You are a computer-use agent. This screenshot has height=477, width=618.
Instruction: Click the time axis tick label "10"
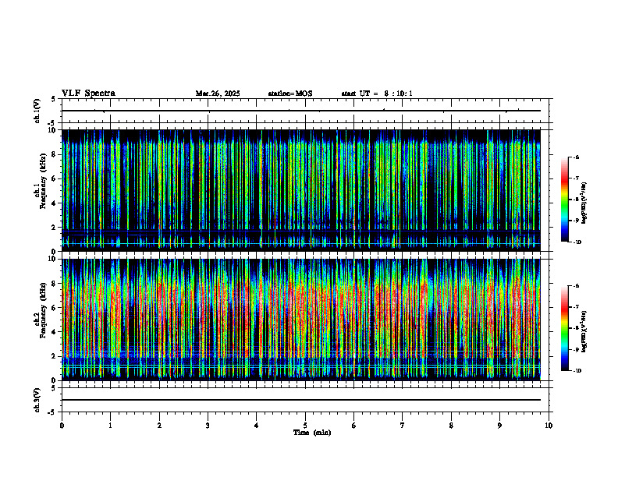(549, 426)
